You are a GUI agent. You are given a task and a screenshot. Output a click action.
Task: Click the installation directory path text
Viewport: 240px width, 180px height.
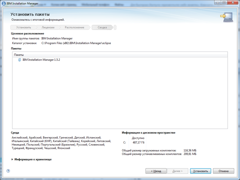(76, 43)
